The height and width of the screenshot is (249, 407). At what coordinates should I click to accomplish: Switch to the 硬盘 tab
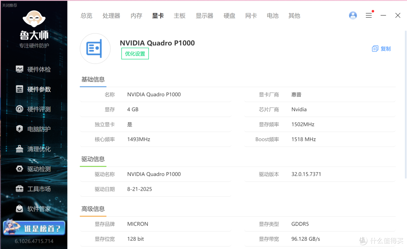coord(230,16)
